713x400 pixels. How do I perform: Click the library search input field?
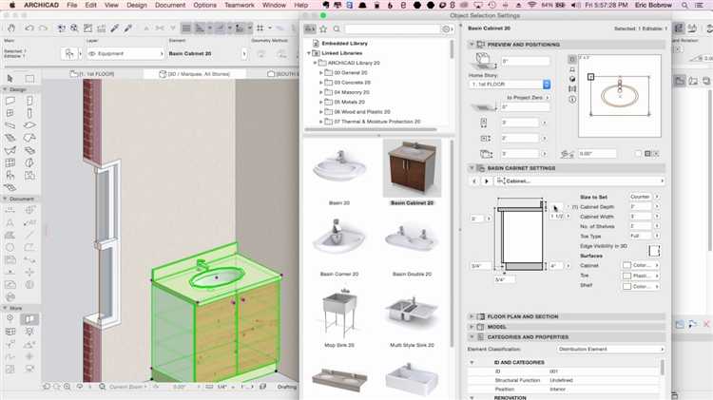click(x=392, y=29)
